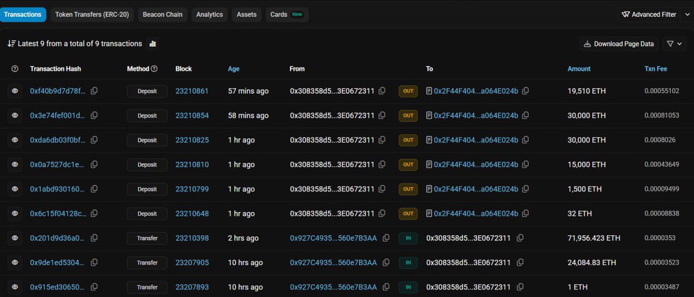The width and height of the screenshot is (694, 297).
Task: Open the funnel filter dropdown
Action: [x=675, y=44]
